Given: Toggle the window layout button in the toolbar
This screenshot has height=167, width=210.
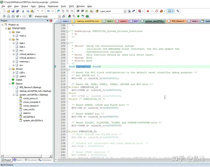Looking at the screenshot, I should point(170,11).
